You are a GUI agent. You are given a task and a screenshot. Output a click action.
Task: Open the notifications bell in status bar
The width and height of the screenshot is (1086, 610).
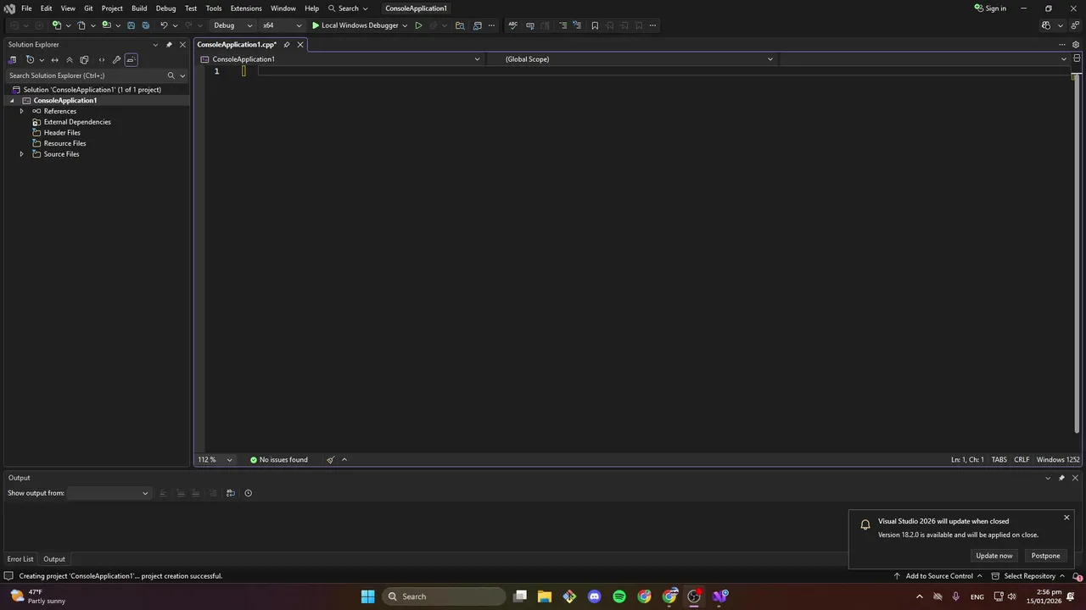tap(1077, 576)
